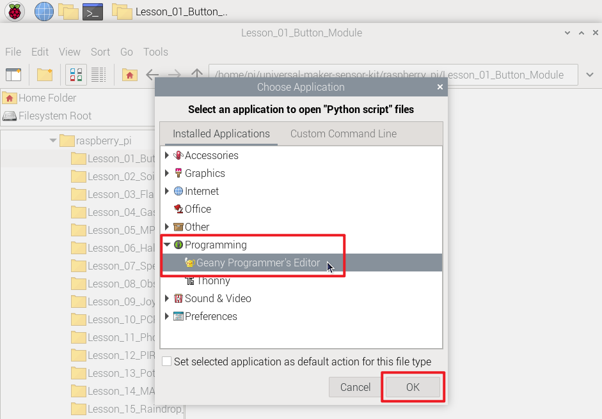Collapse the raspberry_pi folder tree node

point(53,141)
